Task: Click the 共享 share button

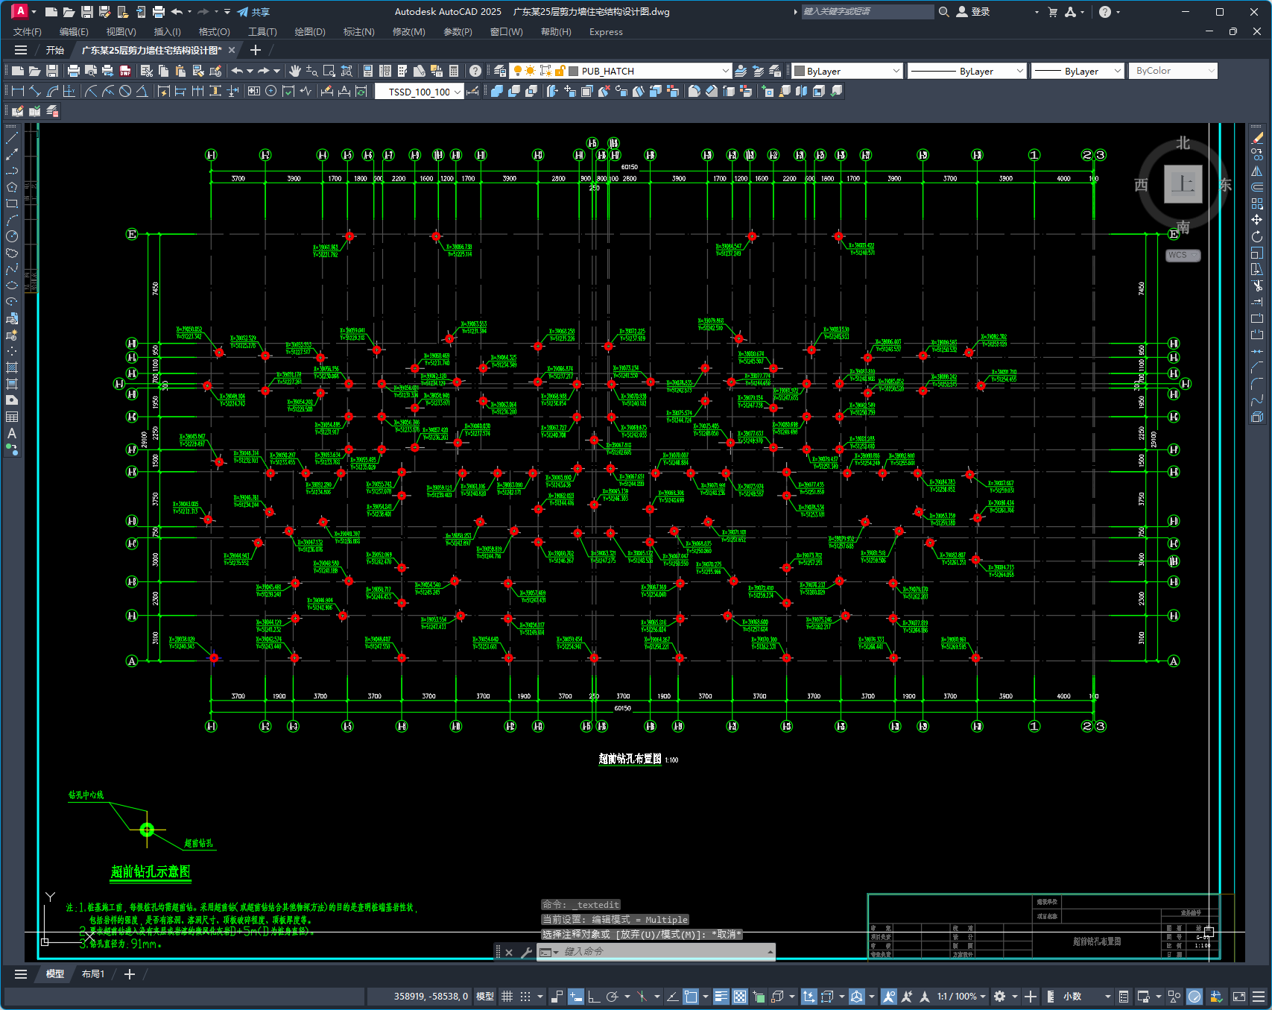Action: pyautogui.click(x=253, y=12)
